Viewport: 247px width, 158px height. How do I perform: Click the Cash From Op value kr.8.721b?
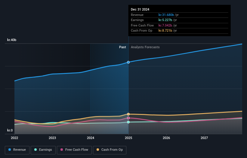coord(165,31)
